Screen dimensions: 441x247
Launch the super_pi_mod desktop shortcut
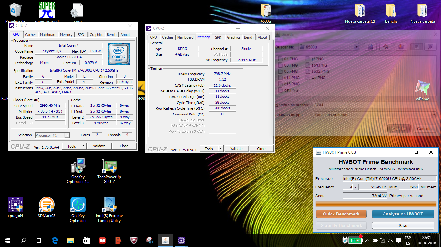click(x=47, y=10)
